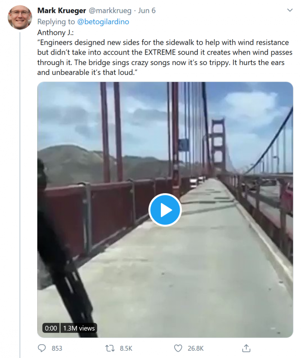The width and height of the screenshot is (301, 358).
Task: Click the 853 replies count
Action: pyautogui.click(x=57, y=348)
